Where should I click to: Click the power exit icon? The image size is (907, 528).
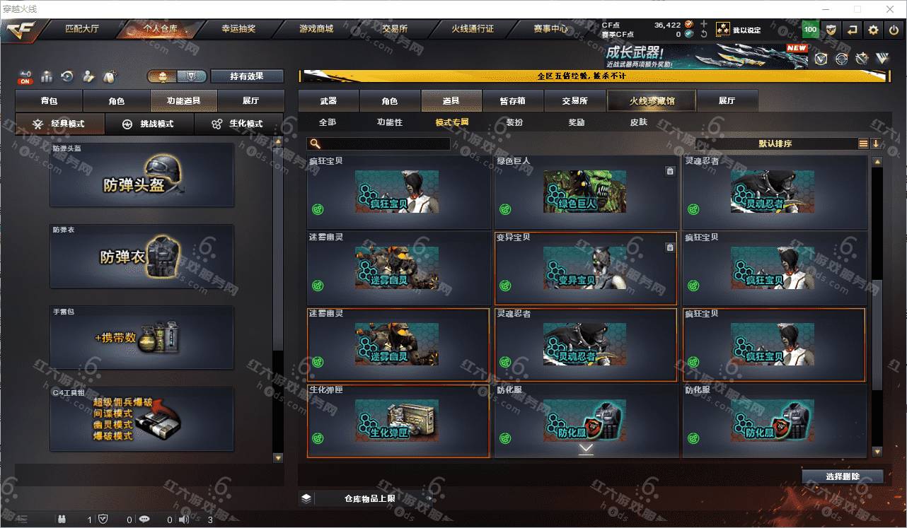[x=894, y=30]
